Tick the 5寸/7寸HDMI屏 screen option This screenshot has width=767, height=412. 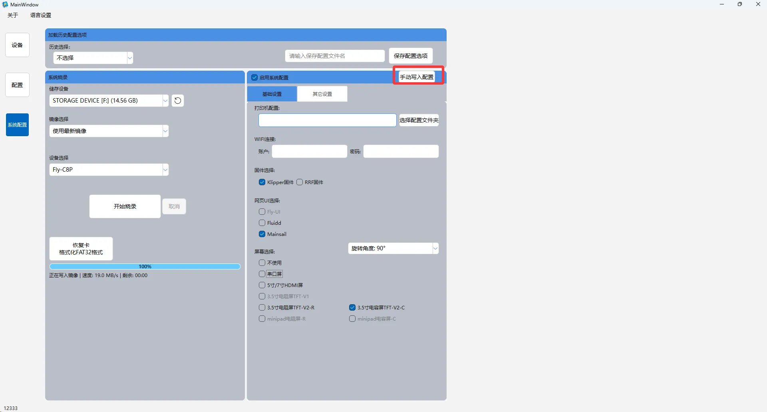(x=262, y=285)
